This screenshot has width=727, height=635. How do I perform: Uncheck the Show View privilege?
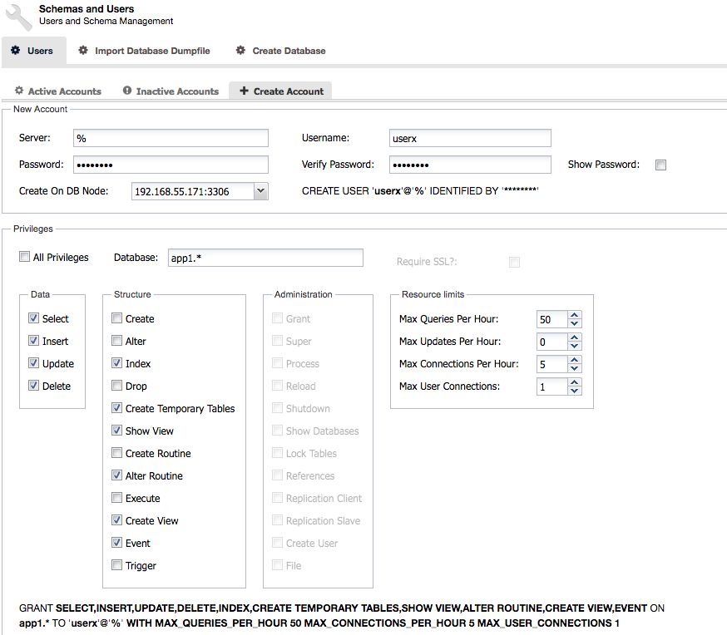[x=116, y=431]
